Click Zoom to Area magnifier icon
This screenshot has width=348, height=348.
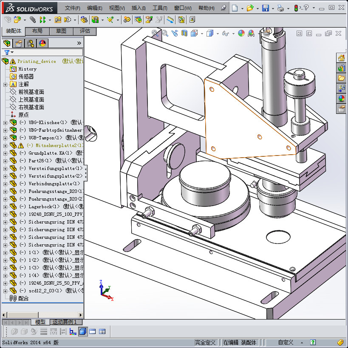coord(165,33)
